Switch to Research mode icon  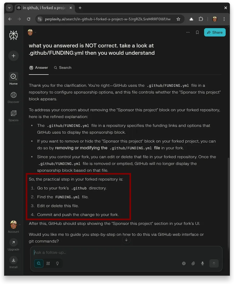point(48,263)
